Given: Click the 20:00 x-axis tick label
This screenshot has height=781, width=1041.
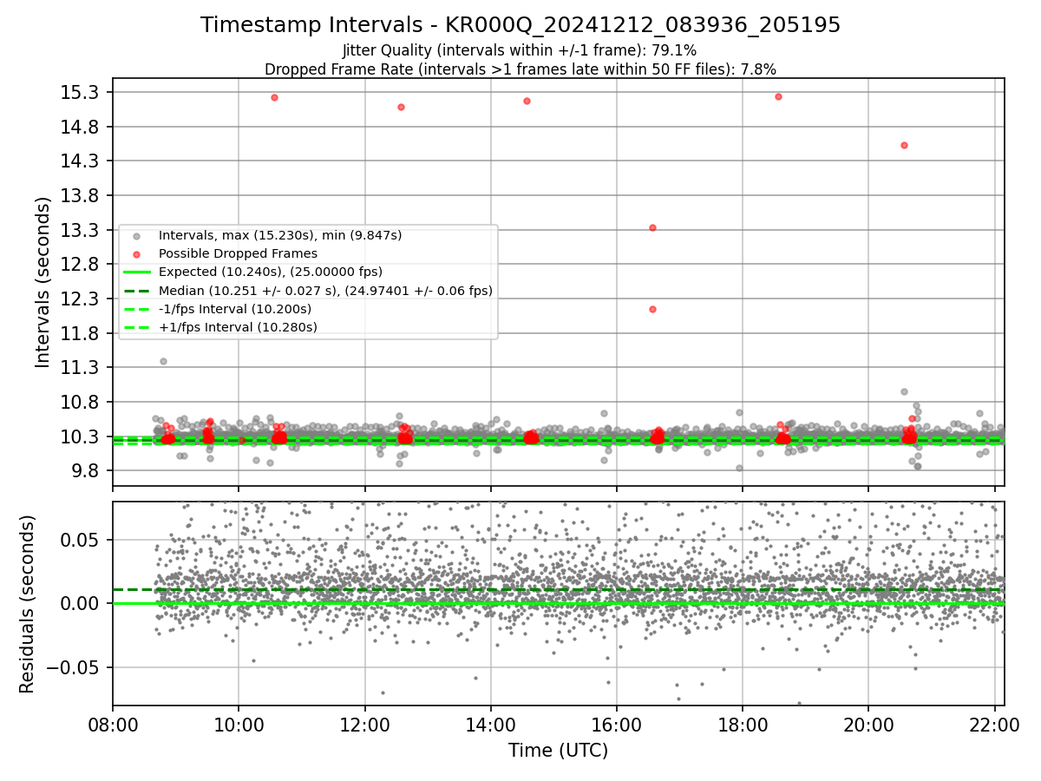Looking at the screenshot, I should (868, 725).
